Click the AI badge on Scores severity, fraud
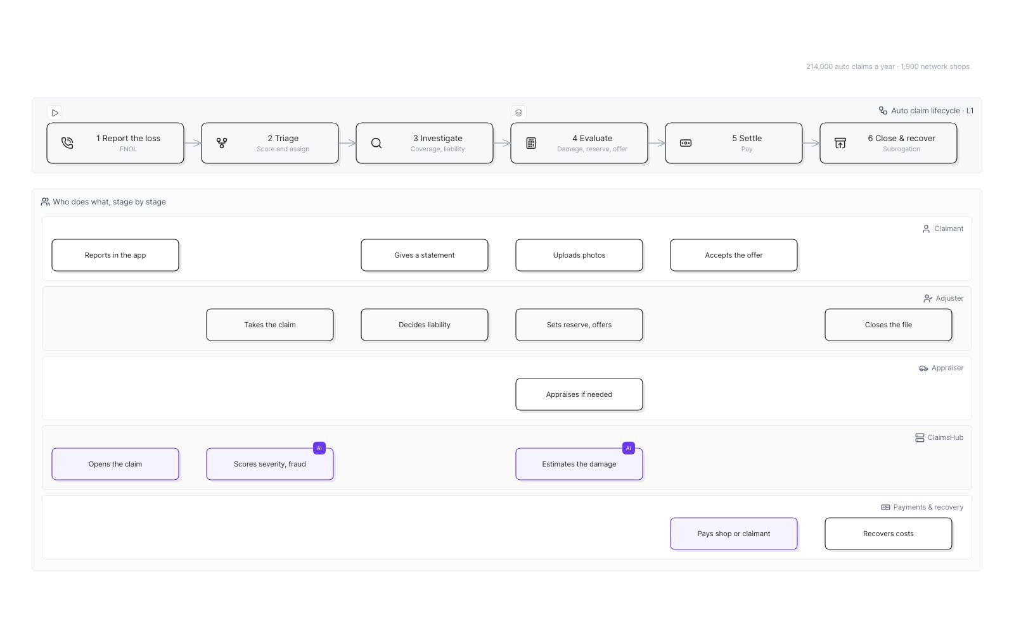 319,448
